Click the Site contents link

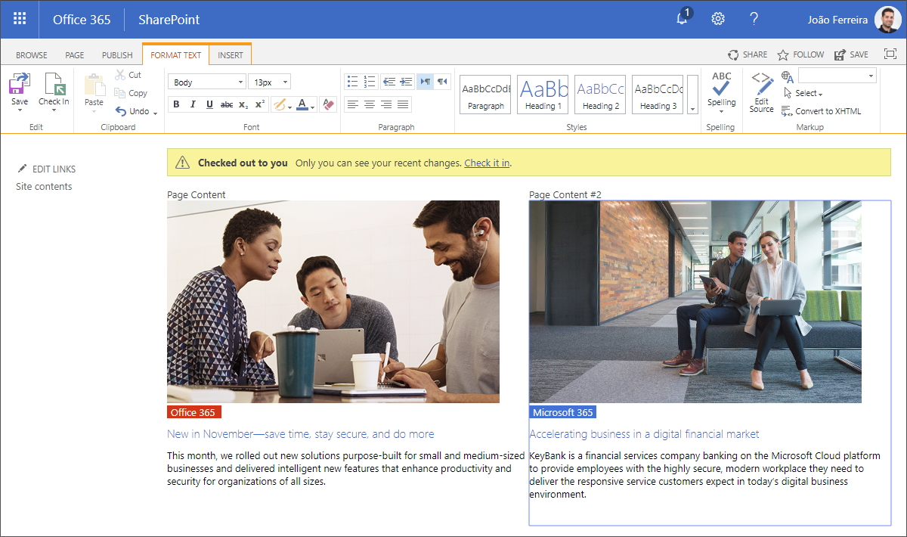(x=44, y=187)
